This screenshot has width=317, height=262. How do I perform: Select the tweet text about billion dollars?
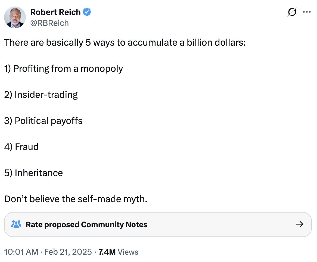125,42
